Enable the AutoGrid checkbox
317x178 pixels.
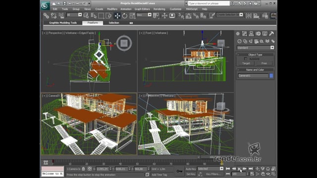tap(246, 59)
